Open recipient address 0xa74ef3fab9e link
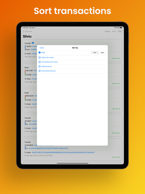Screen dimensions: 145x194 [x=48, y=148]
